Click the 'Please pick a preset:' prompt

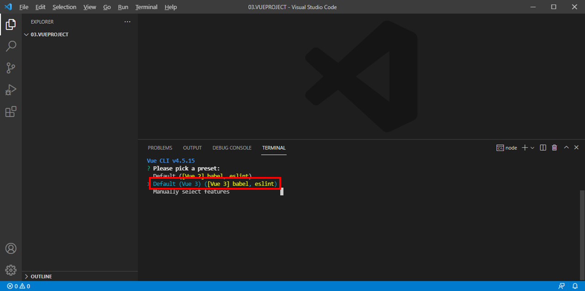click(x=186, y=168)
